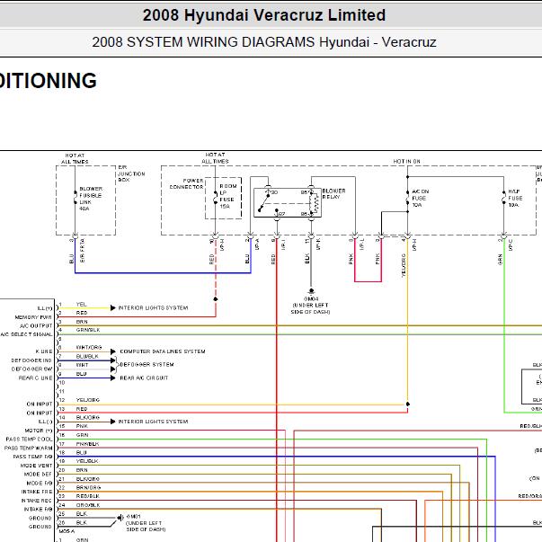Viewport: 542px width, 542px height.
Task: Select the 'YEL/ORG' wire color at pin 12
Action: (88, 400)
